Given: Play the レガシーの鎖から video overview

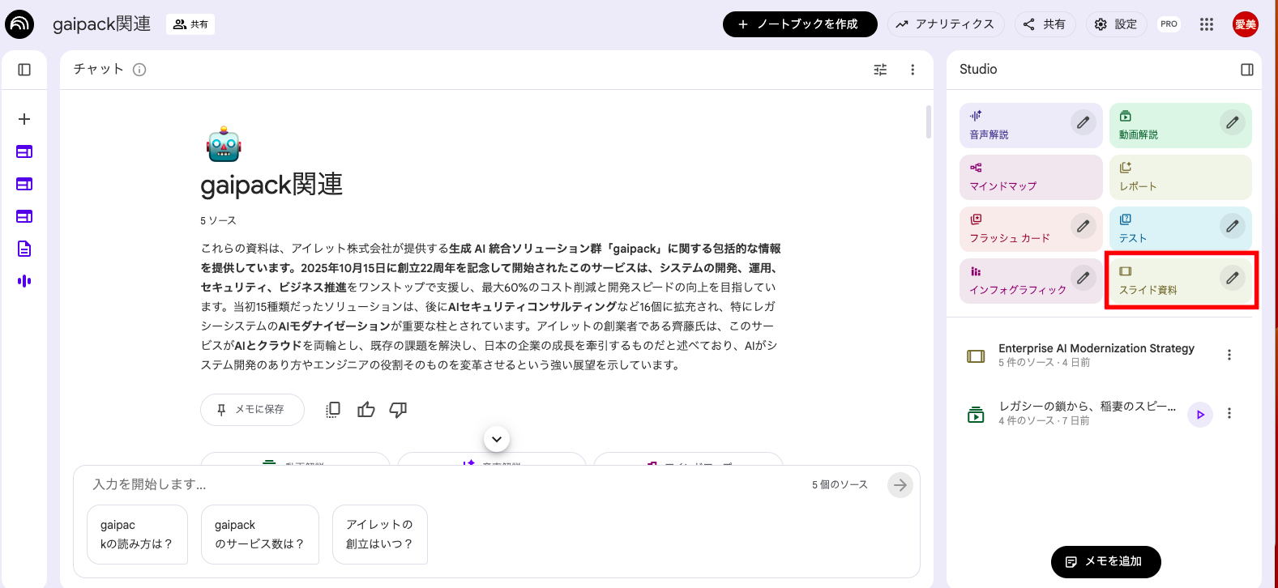Looking at the screenshot, I should click(1200, 414).
